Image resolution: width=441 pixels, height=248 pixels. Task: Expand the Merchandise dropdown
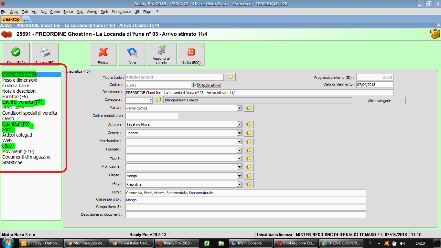point(239,141)
